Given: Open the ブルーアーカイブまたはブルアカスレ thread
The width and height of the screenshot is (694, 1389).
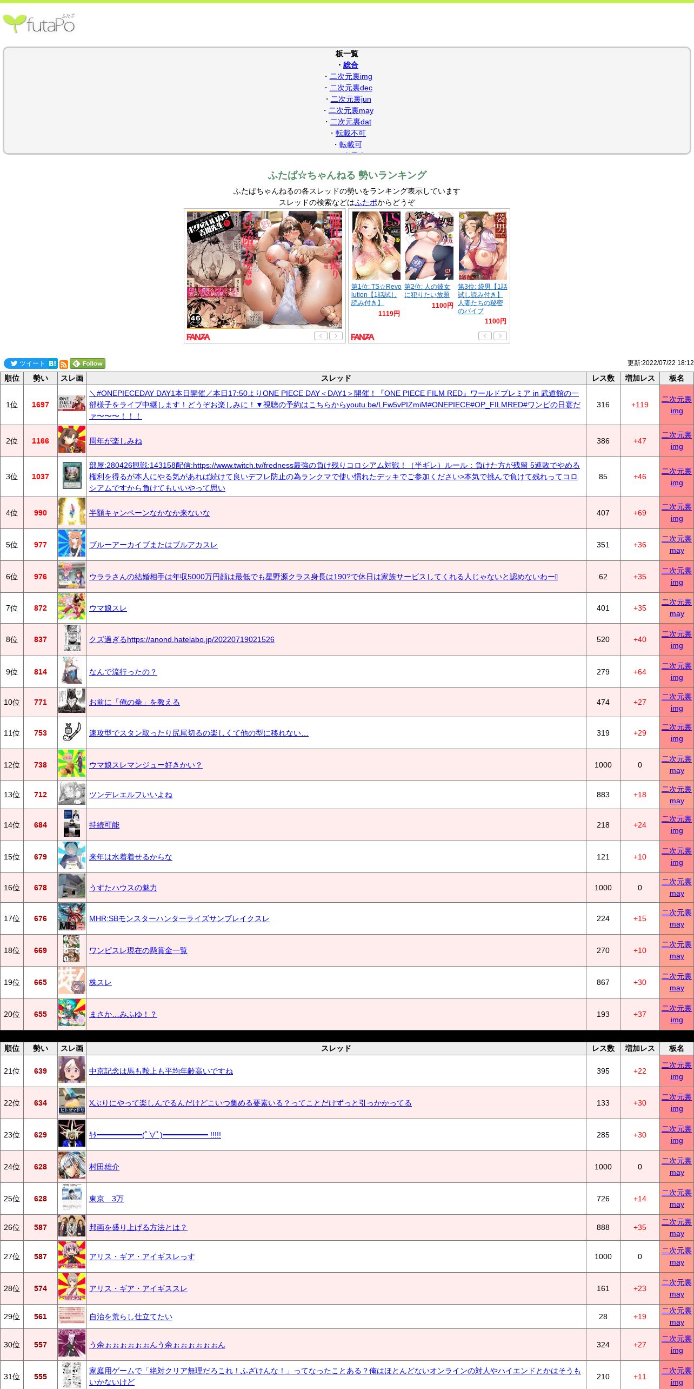Looking at the screenshot, I should click(x=154, y=545).
